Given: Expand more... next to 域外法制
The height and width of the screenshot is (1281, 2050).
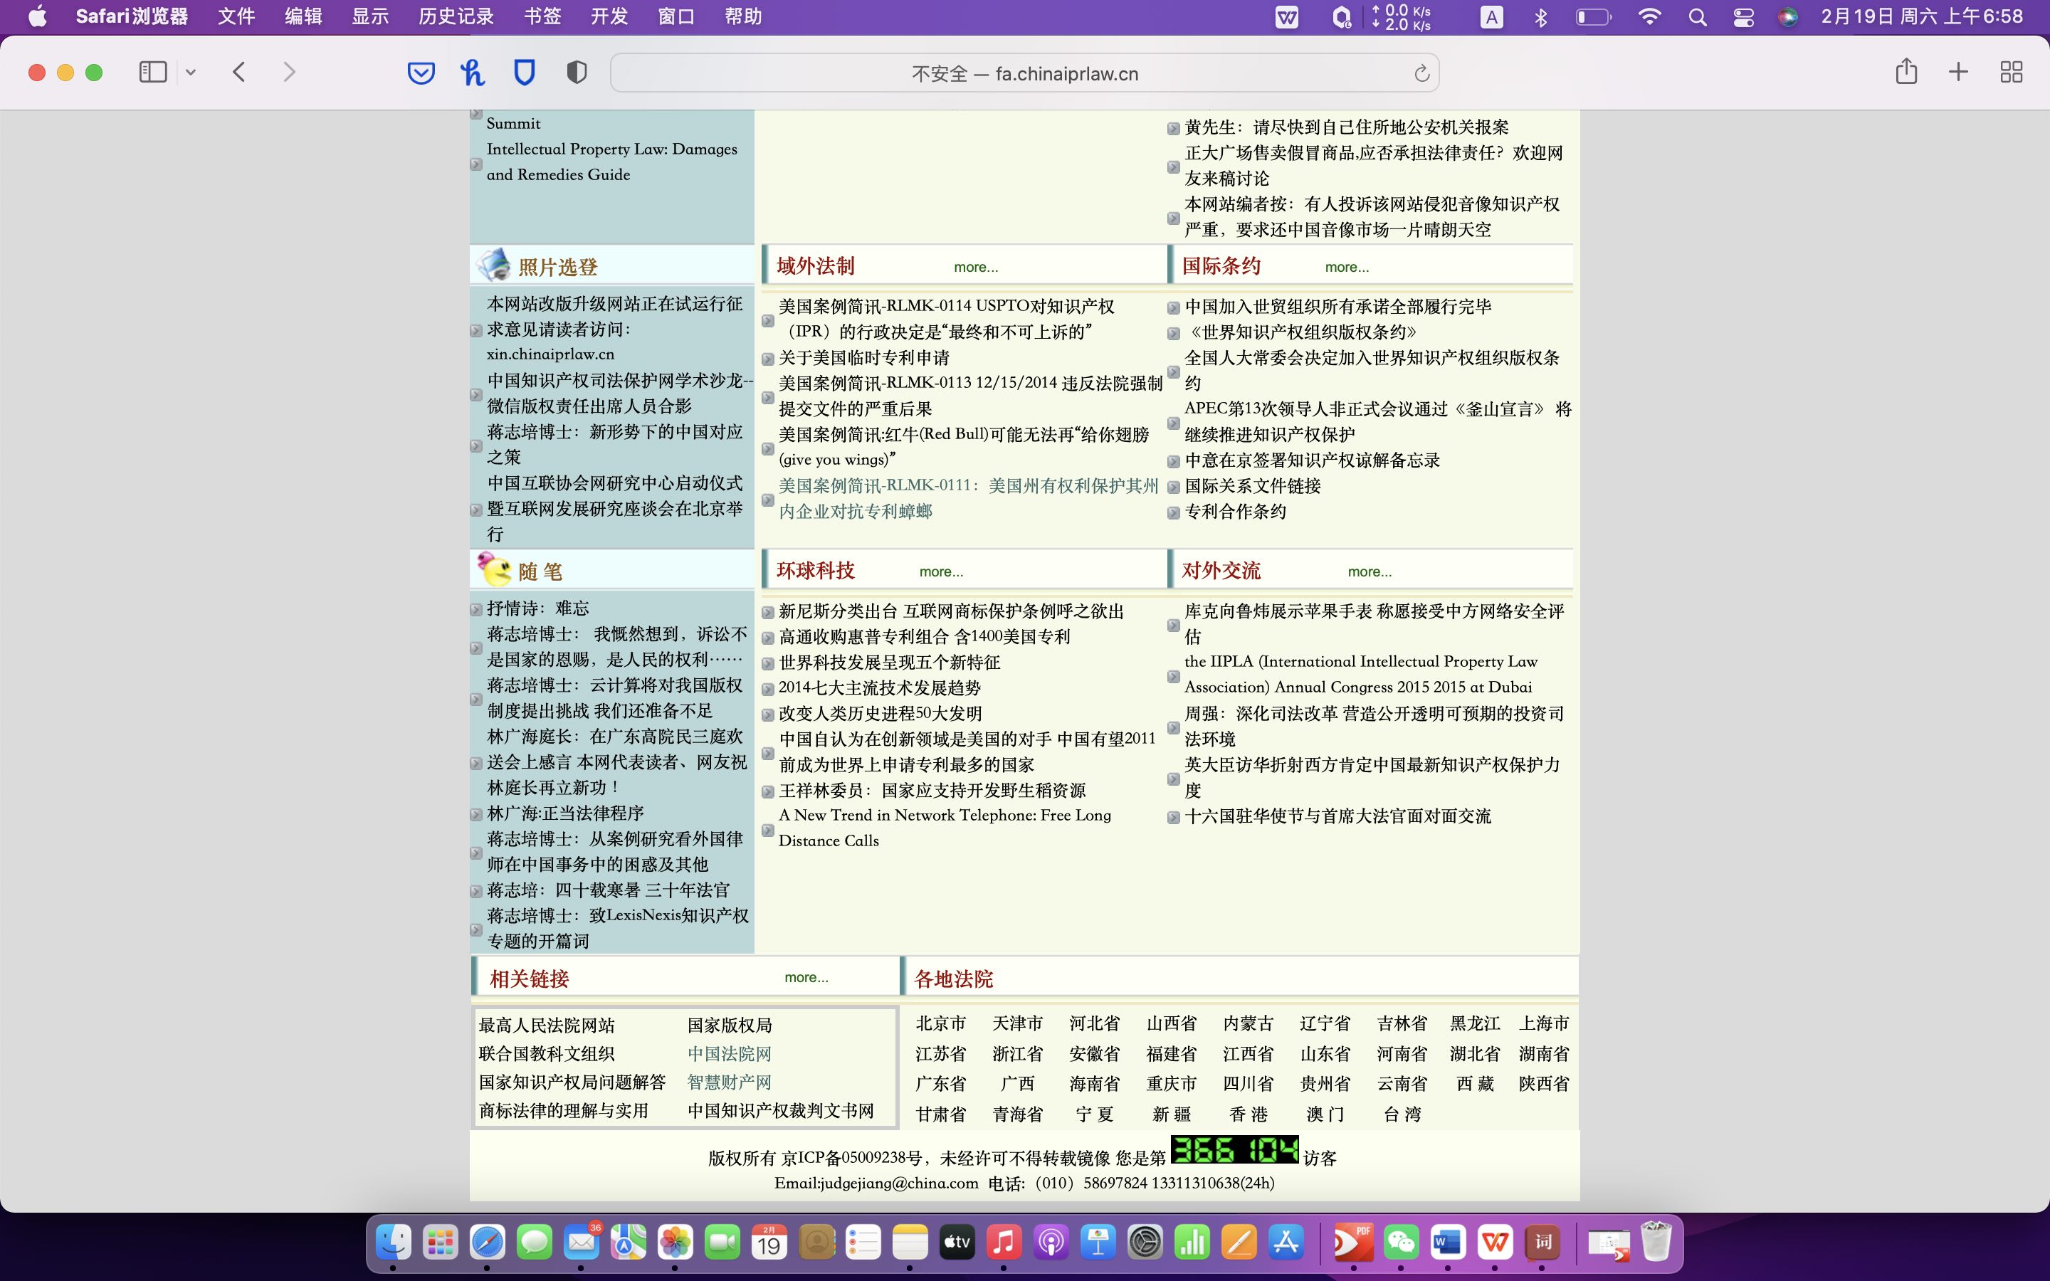Looking at the screenshot, I should (x=975, y=267).
